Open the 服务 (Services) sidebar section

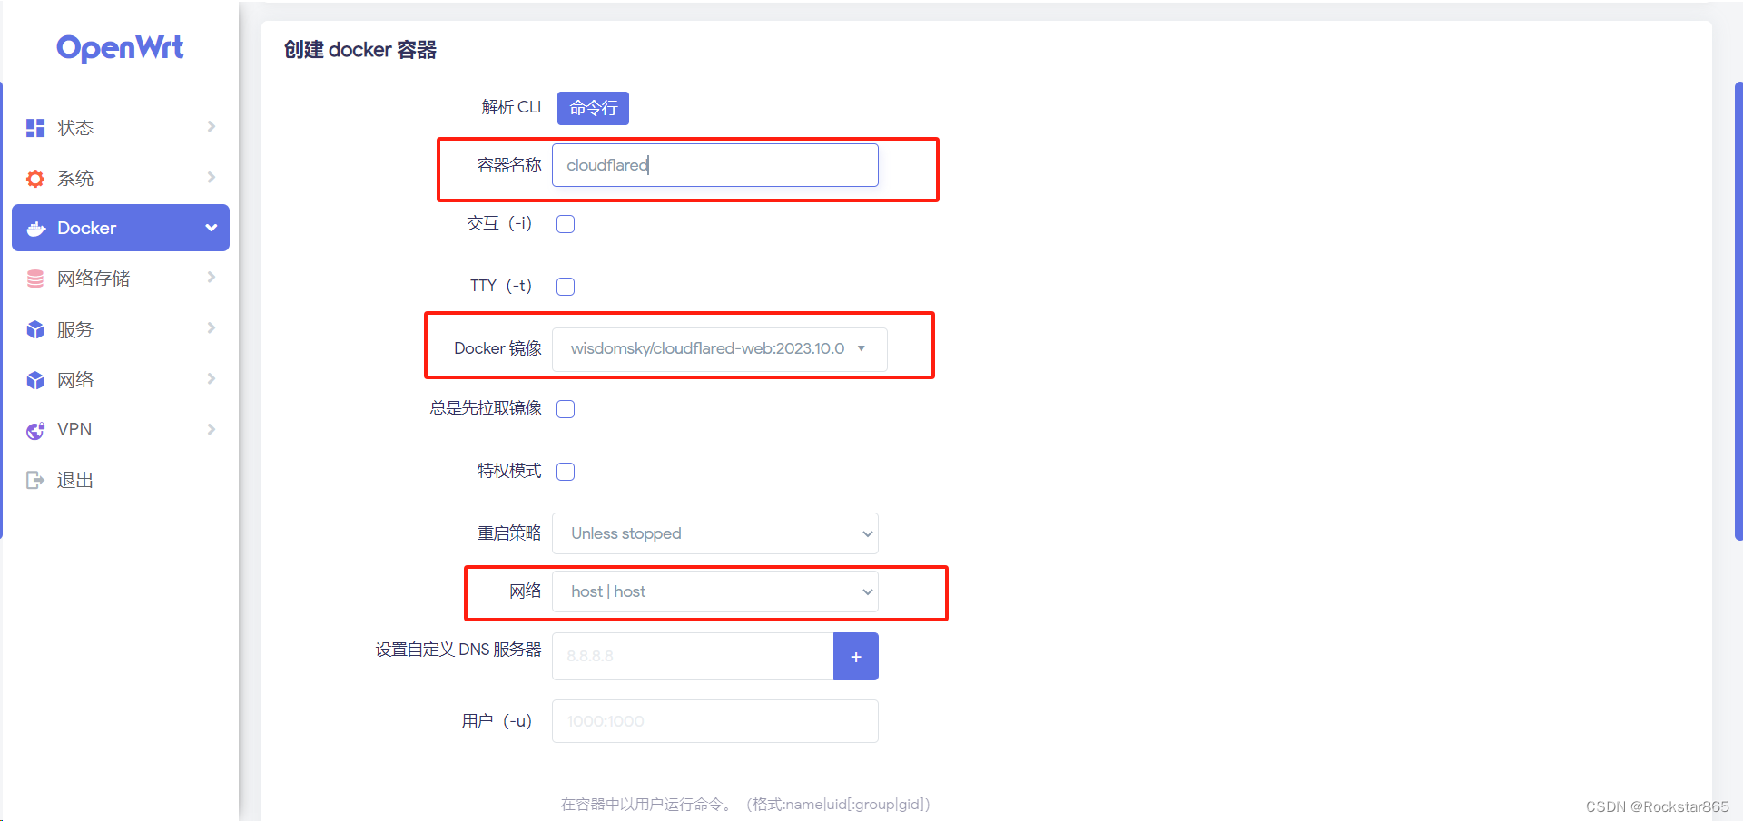click(x=75, y=328)
